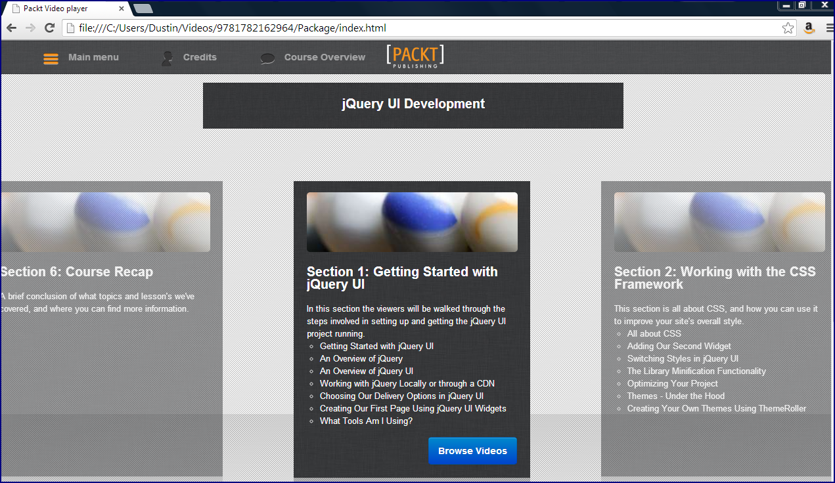Click the jQuery UI Development title banner
This screenshot has width=835, height=483.
(413, 105)
